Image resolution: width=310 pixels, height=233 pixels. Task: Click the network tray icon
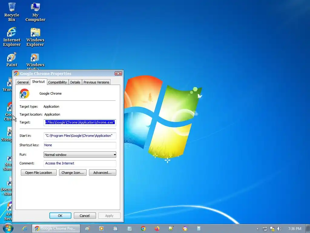[265, 229]
